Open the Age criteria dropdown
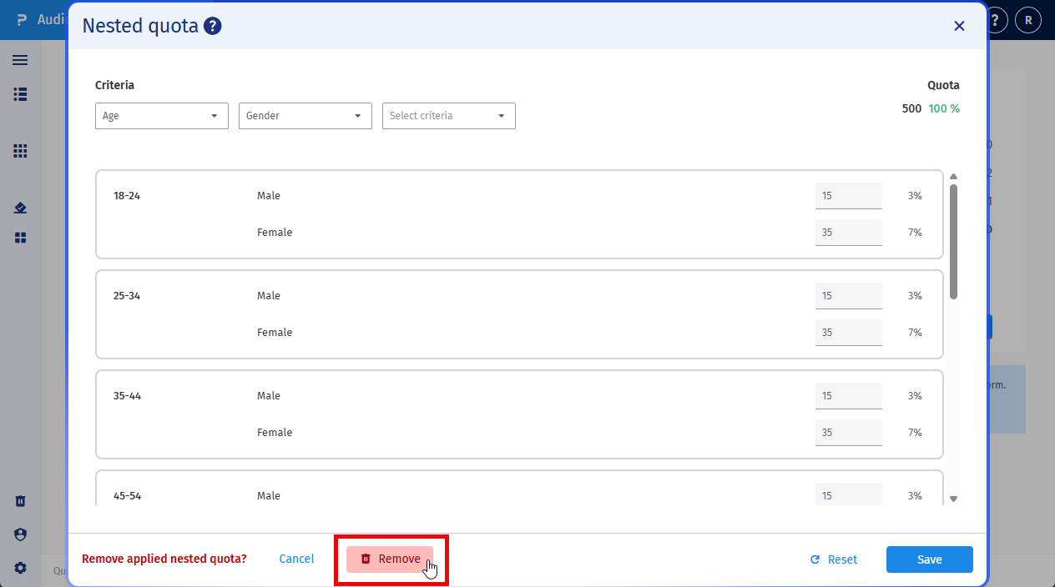 pos(161,116)
